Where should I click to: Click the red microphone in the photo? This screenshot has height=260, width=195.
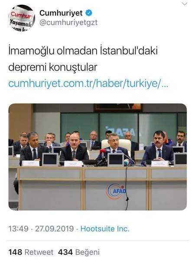103,152
